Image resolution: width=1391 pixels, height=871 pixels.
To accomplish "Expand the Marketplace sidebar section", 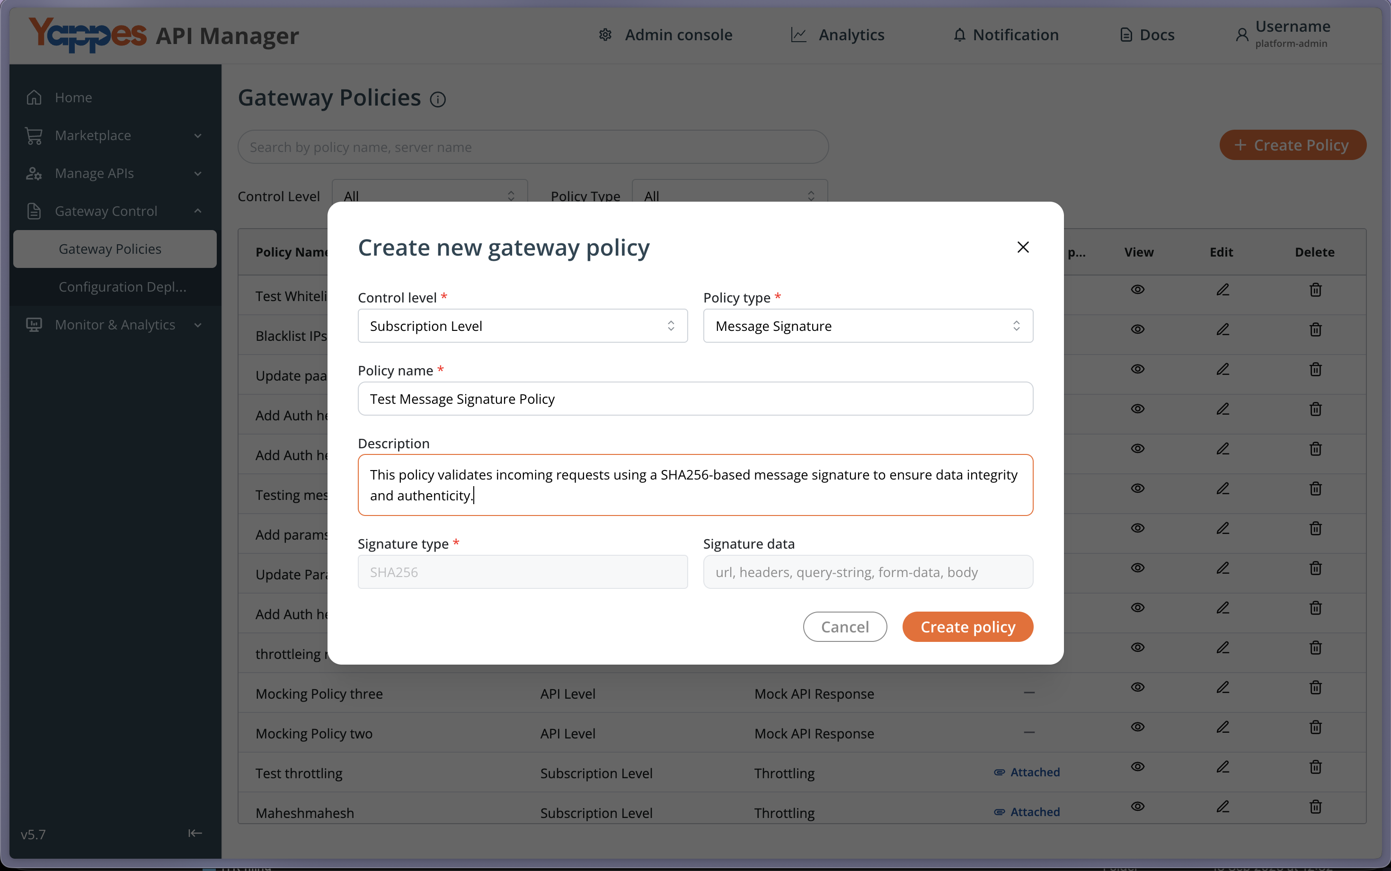I will click(115, 135).
